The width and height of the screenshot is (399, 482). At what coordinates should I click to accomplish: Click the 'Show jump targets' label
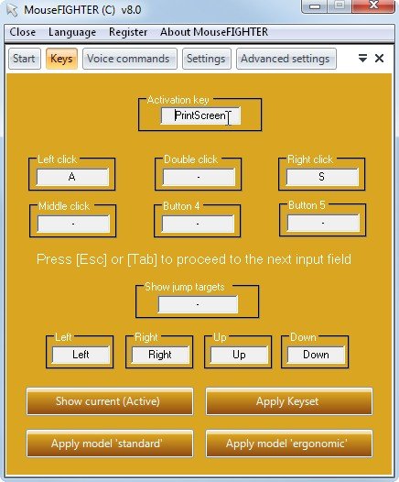click(185, 287)
